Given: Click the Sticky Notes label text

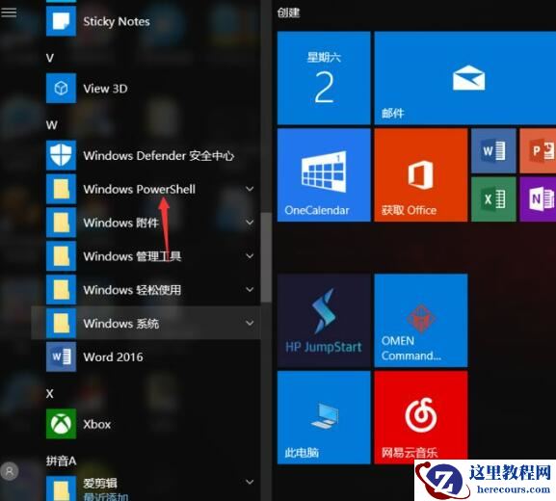Looking at the screenshot, I should 117,21.
